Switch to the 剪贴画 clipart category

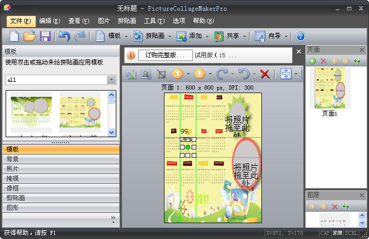pyautogui.click(x=61, y=198)
